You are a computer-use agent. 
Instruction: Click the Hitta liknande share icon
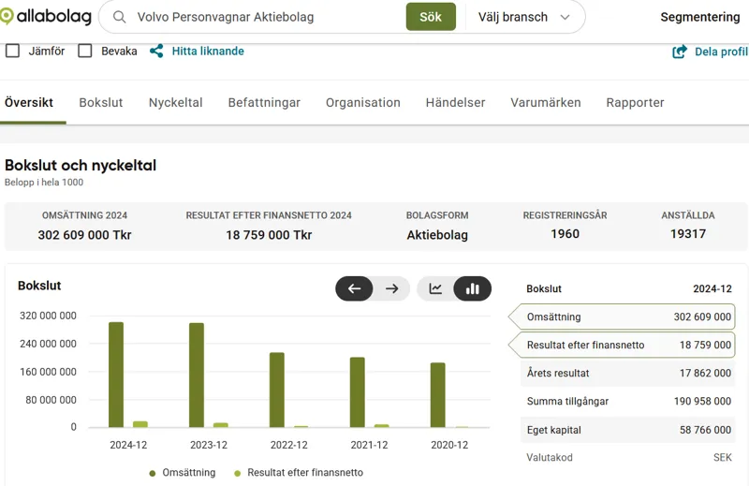pos(156,52)
